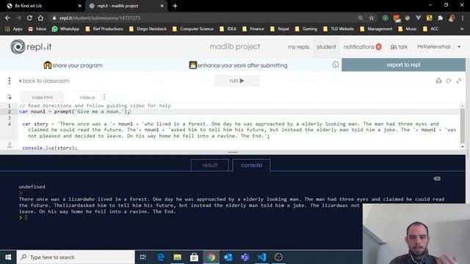Open the talk community link
The height and width of the screenshot is (264, 470).
pyautogui.click(x=399, y=47)
